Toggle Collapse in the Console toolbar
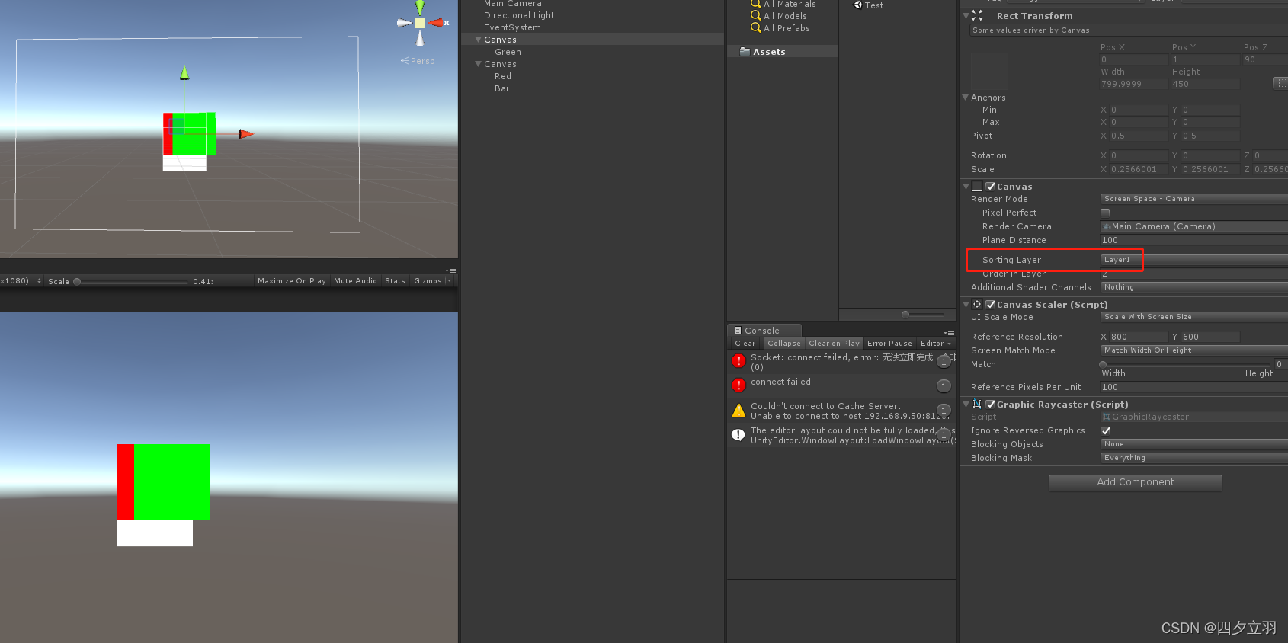The height and width of the screenshot is (643, 1288). pyautogui.click(x=784, y=344)
